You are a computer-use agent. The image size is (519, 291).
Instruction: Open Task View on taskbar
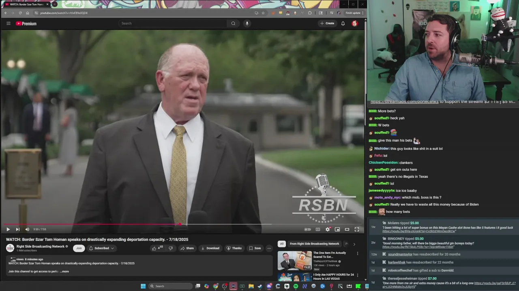[198, 286]
